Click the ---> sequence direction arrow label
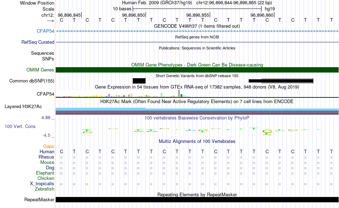This screenshot has width=339, height=208. [50, 21]
